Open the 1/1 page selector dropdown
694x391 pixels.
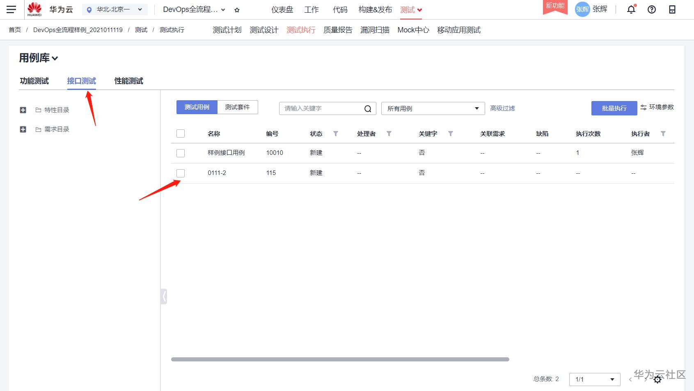(595, 379)
